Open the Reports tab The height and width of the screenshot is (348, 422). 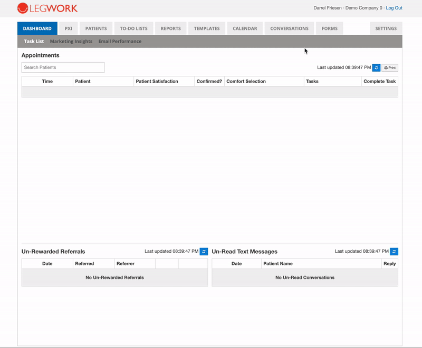(x=170, y=28)
